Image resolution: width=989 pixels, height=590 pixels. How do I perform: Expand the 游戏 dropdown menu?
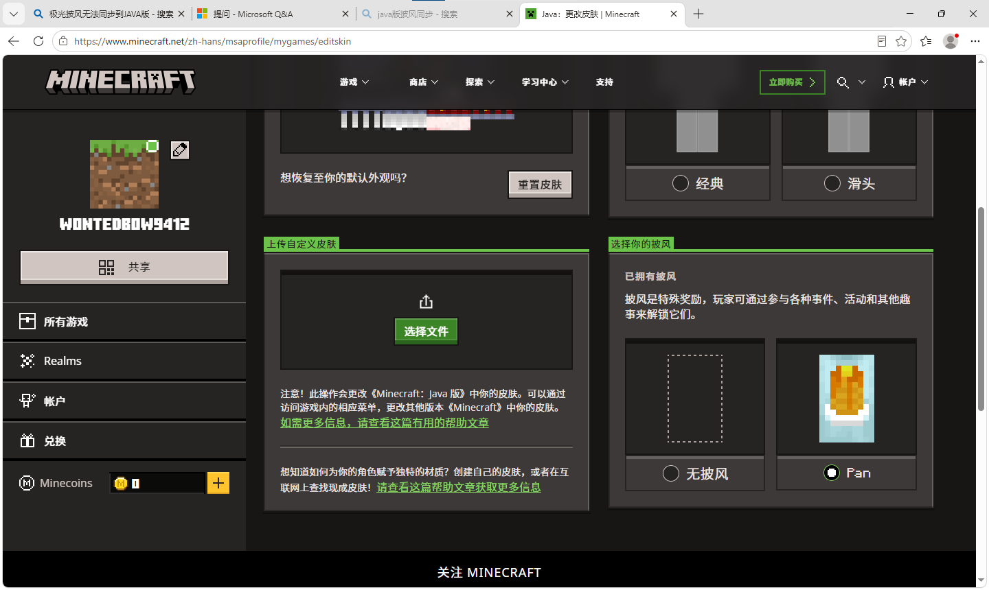click(354, 82)
